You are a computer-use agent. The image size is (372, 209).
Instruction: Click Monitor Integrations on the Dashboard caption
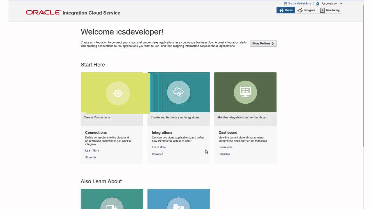point(242,117)
